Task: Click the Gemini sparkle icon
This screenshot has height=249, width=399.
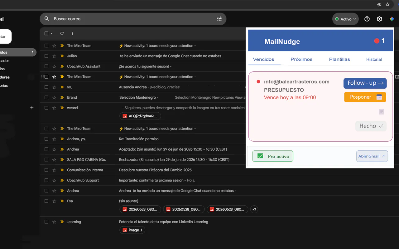Action: pyautogui.click(x=392, y=19)
